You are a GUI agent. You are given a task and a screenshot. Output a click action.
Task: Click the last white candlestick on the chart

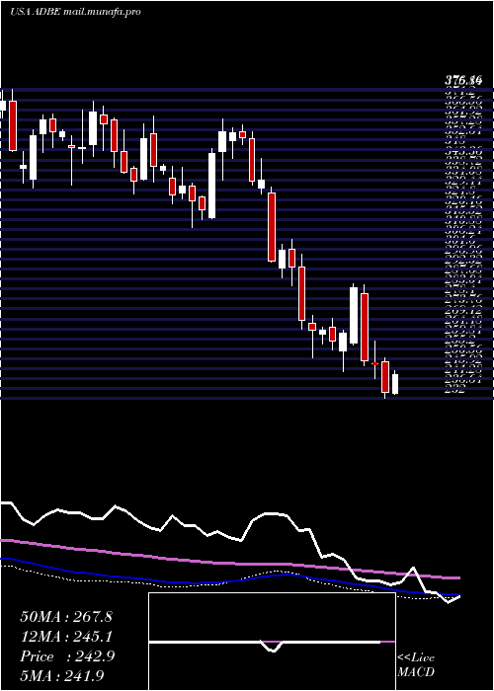click(x=395, y=383)
